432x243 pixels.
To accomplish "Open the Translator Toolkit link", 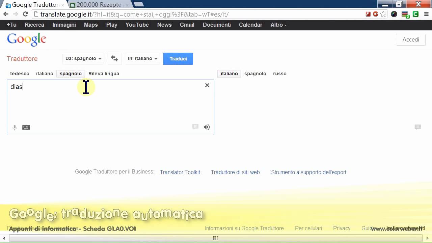I will pos(180,172).
